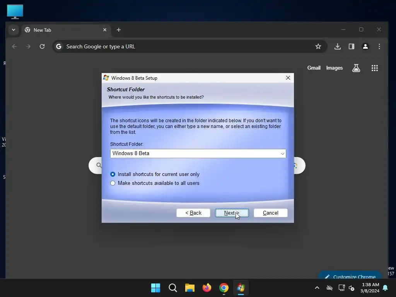Open the Images link
The height and width of the screenshot is (297, 396).
click(x=335, y=68)
